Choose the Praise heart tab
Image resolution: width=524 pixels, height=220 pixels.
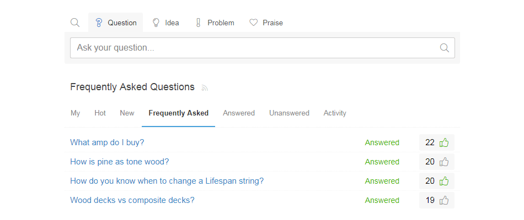click(x=266, y=23)
